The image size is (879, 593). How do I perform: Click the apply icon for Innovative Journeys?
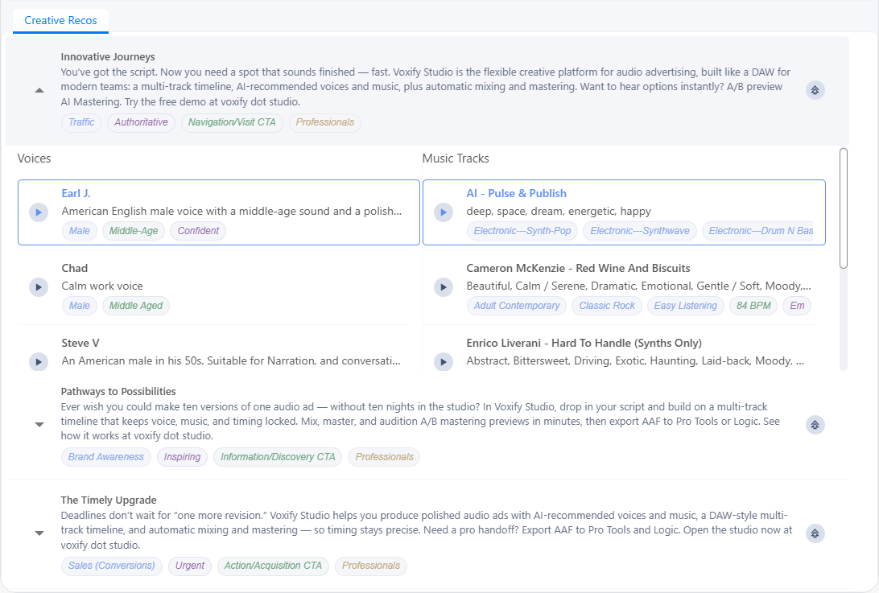click(815, 89)
